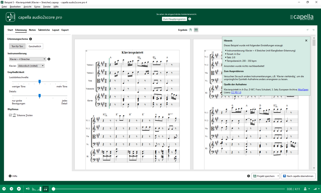Open the Projekt speichern dropdown arrow
The height and width of the screenshot is (193, 321).
[x=278, y=176]
